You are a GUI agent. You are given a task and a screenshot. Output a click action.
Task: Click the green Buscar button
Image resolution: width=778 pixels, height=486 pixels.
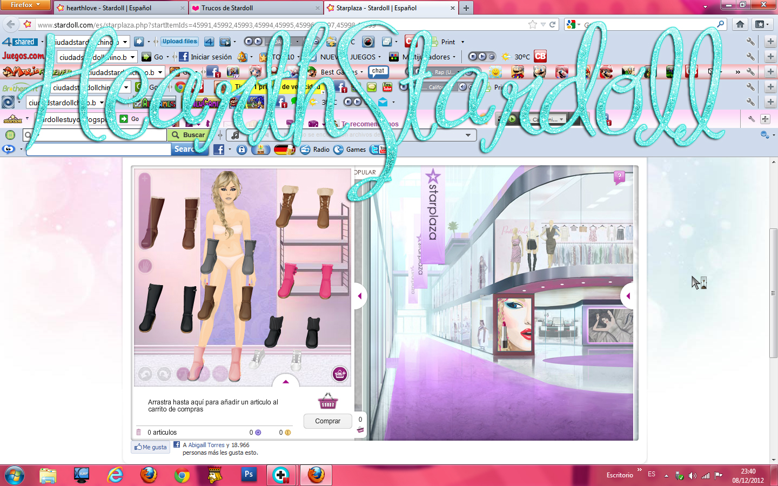coord(189,135)
